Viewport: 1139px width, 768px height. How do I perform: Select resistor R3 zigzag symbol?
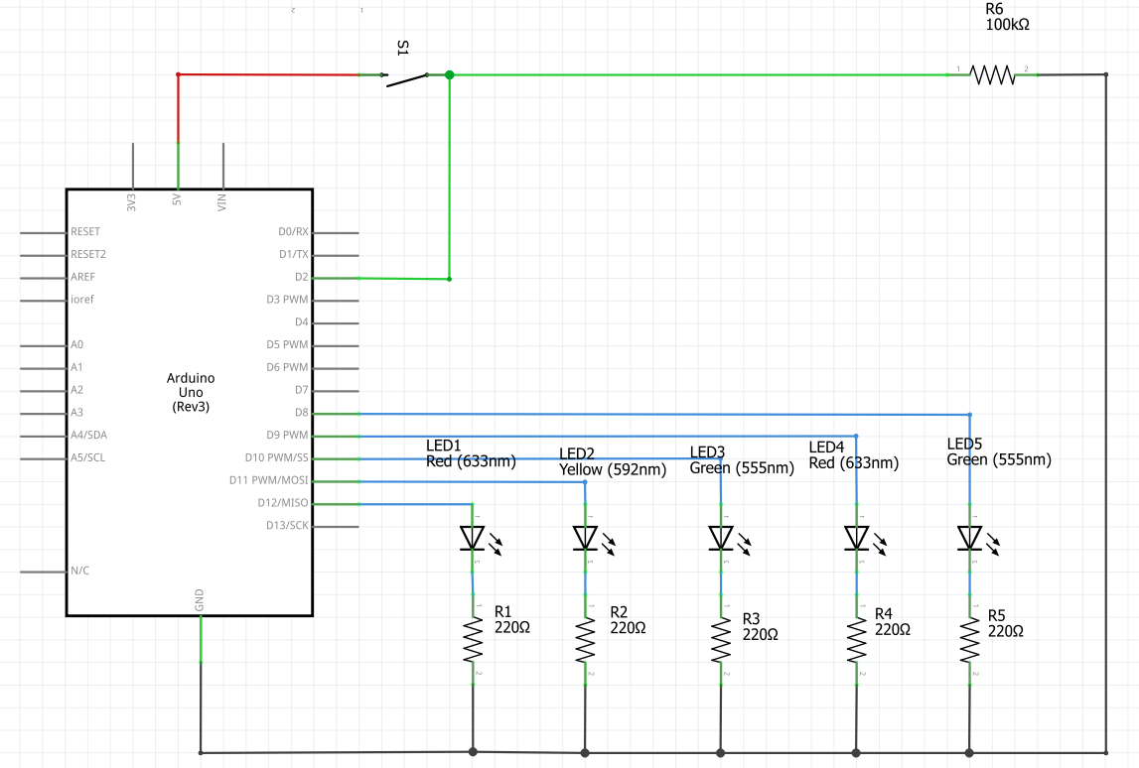(721, 640)
